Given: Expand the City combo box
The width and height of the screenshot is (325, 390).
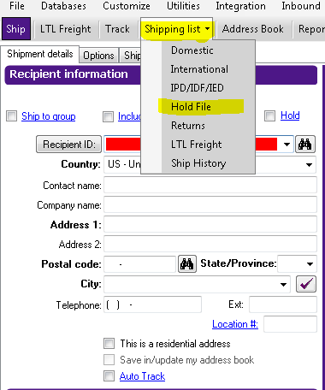Looking at the screenshot, I should pyautogui.click(x=283, y=284).
